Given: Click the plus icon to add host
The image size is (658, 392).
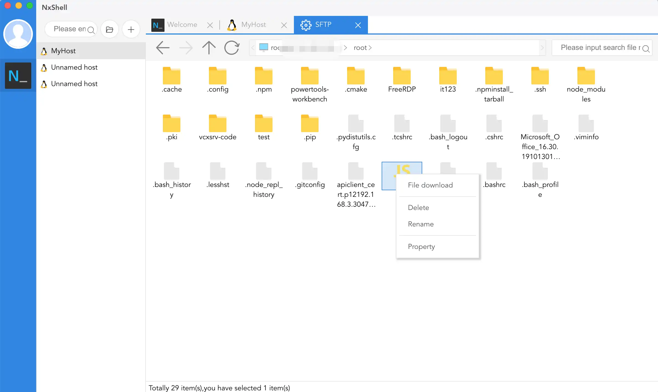Looking at the screenshot, I should 131,29.
